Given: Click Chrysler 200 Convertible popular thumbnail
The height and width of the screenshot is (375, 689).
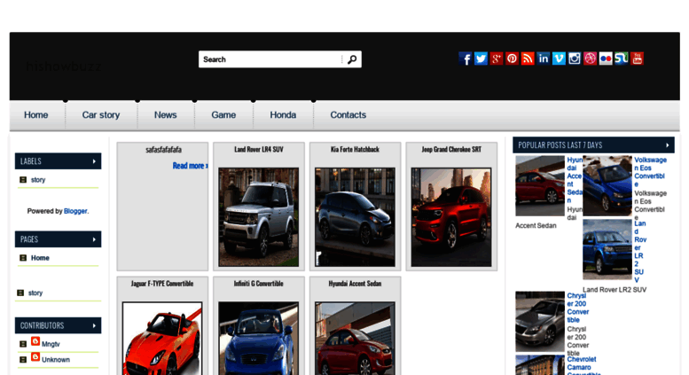Looking at the screenshot, I should coord(540,322).
